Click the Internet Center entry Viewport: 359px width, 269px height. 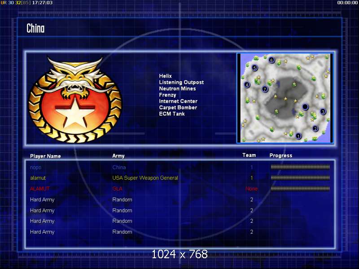pos(178,101)
